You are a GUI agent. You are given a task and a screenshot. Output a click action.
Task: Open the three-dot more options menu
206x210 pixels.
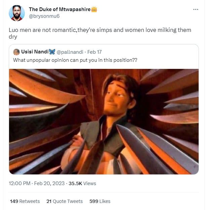(196, 9)
